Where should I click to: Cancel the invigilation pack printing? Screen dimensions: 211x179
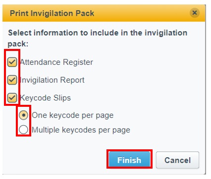177,160
